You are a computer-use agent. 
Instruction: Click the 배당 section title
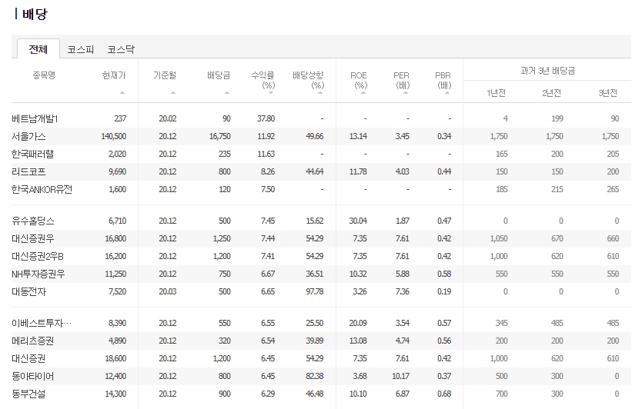pos(35,14)
